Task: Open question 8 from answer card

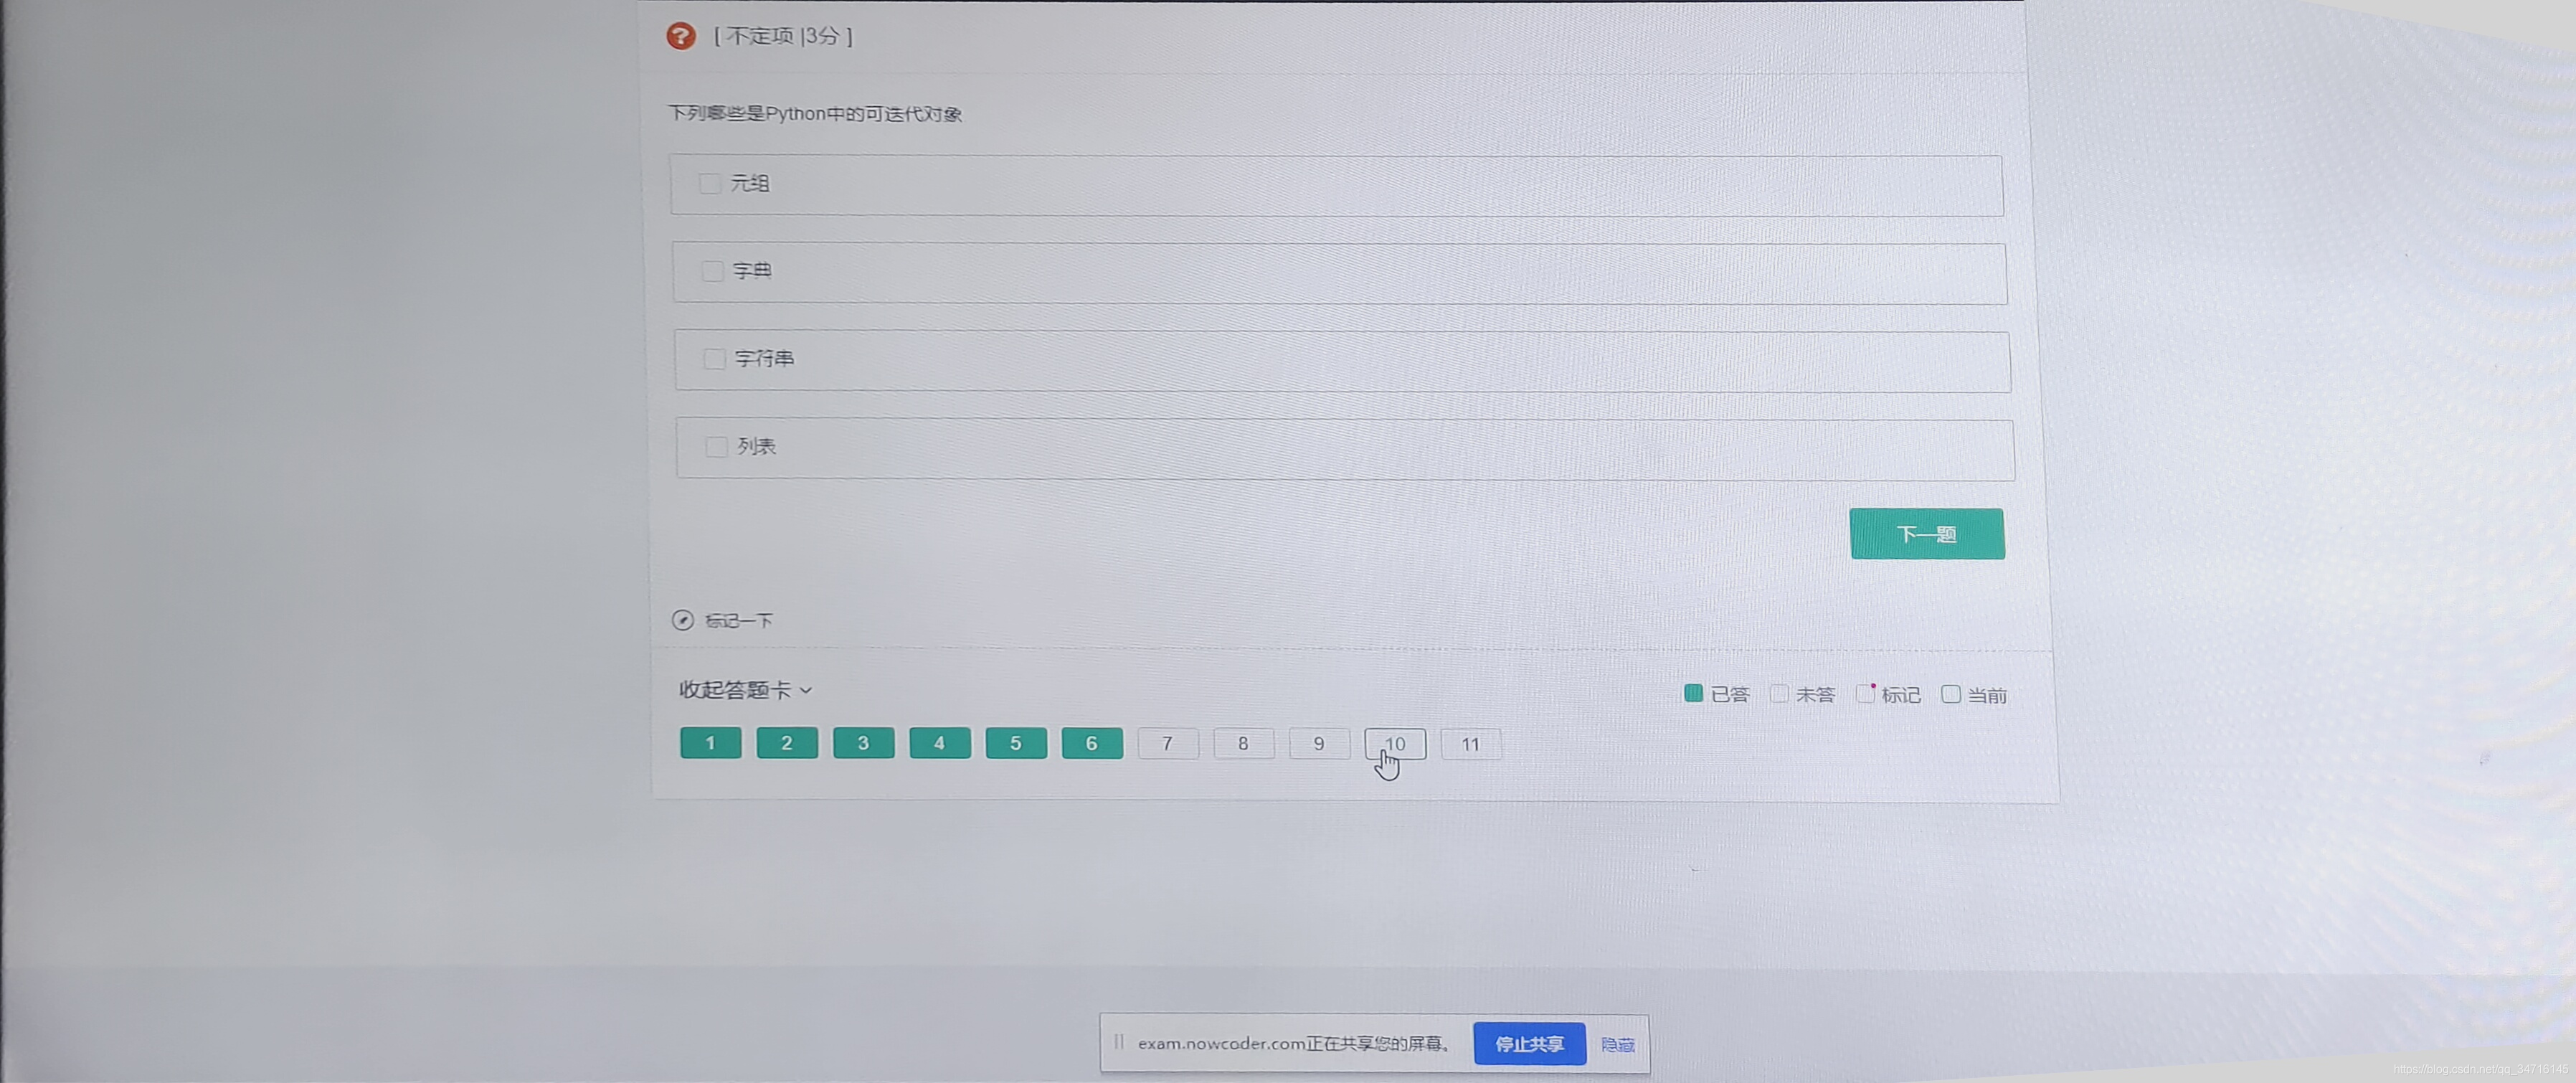Action: pyautogui.click(x=1243, y=743)
